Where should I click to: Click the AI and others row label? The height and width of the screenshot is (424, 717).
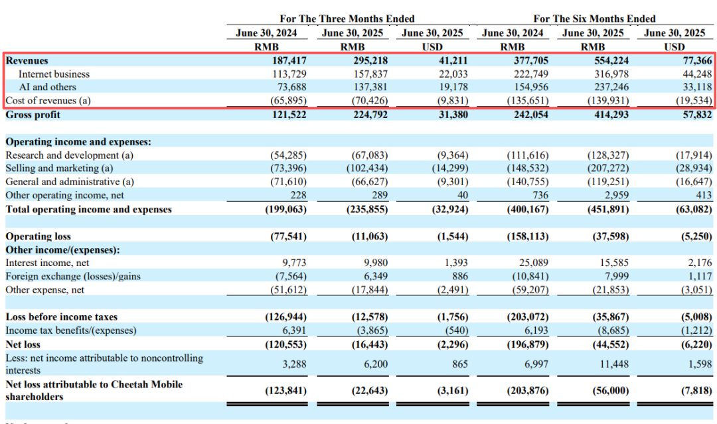47,88
